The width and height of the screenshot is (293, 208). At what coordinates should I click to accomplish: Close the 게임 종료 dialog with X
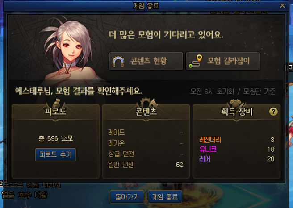[282, 6]
